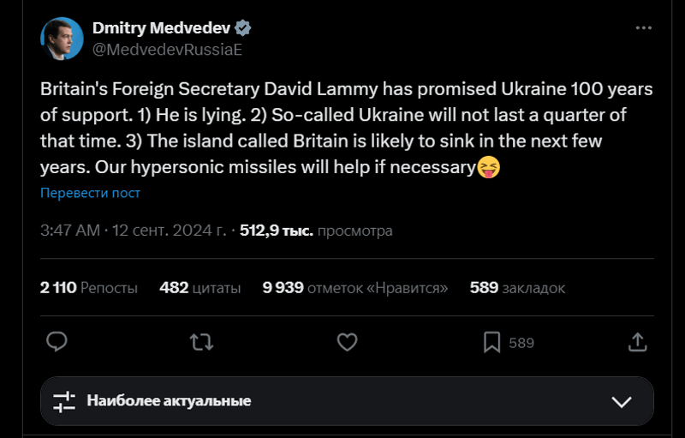Click the 512,9 тыс. просмотра view count
Viewport: 685px width, 438px height.
click(316, 231)
